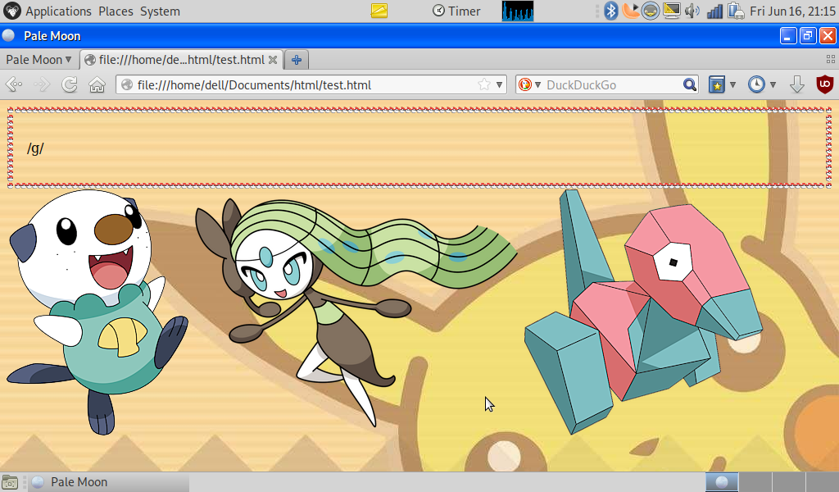Image resolution: width=839 pixels, height=492 pixels.
Task: Click the forward navigation arrow
Action: (42, 84)
